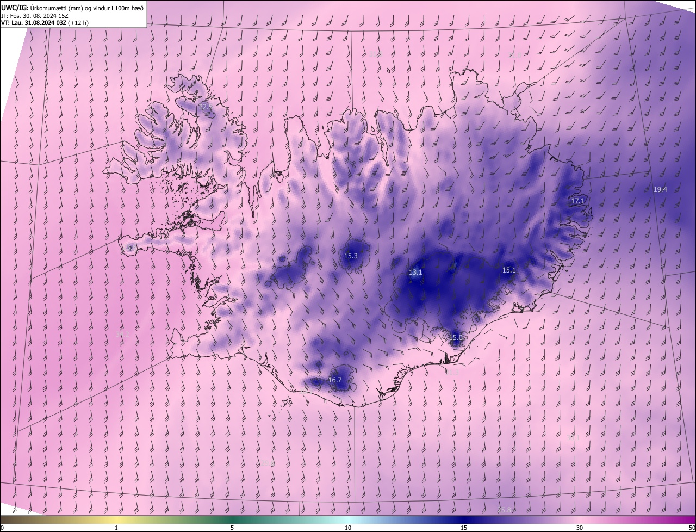Click the 22.2 value in the Westfjords
This screenshot has height=532, width=696.
coord(205,107)
